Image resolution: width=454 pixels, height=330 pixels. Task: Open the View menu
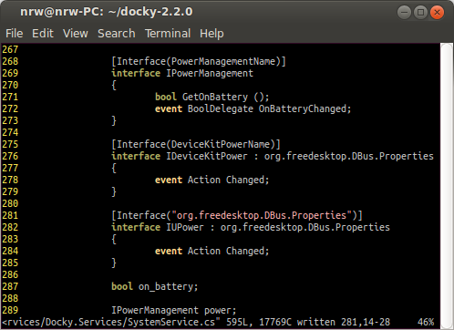[76, 34]
